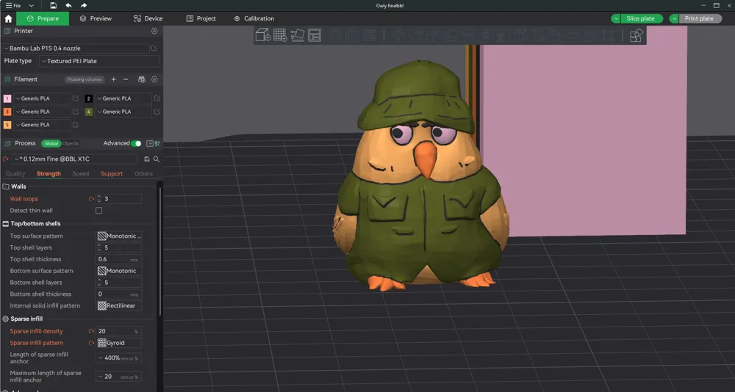Open Internal solid infill pattern dropdown
The image size is (735, 392).
click(x=119, y=306)
